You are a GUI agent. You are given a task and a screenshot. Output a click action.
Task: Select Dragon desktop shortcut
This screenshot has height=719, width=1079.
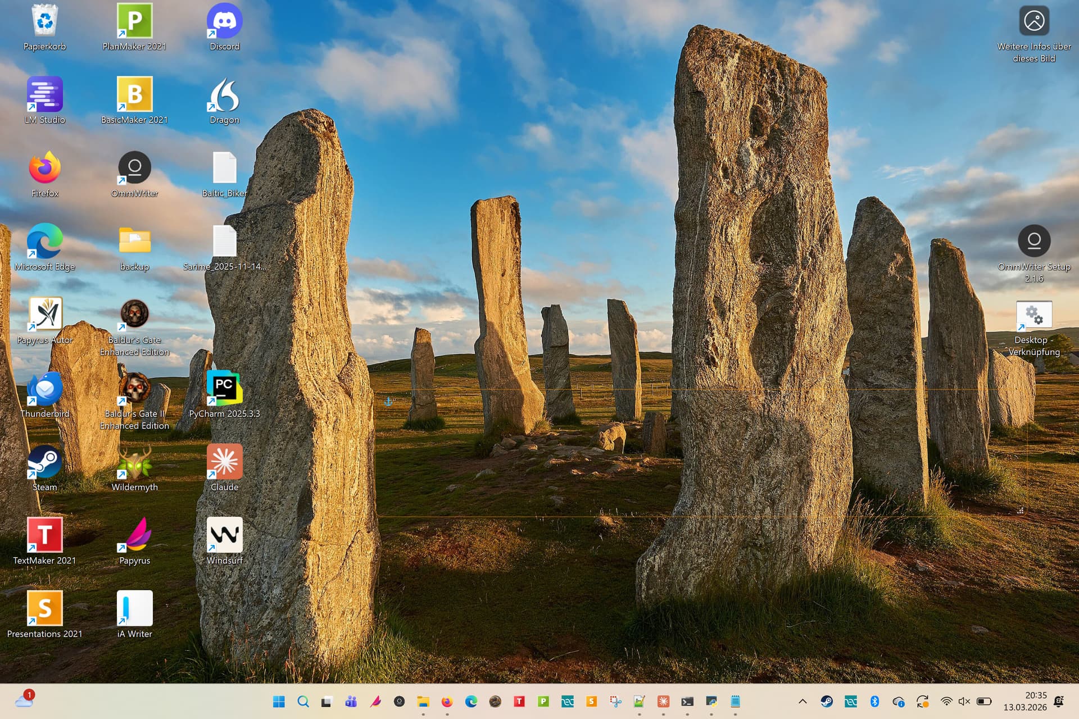pos(224,95)
